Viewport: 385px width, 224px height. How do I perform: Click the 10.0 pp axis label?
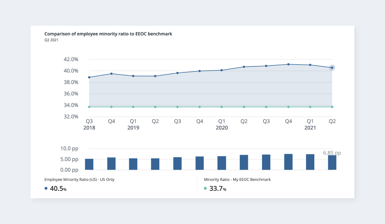[69, 148]
